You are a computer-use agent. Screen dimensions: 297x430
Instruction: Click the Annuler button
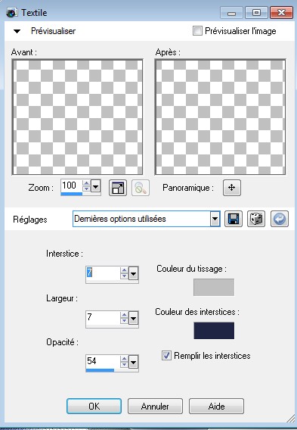tap(155, 406)
